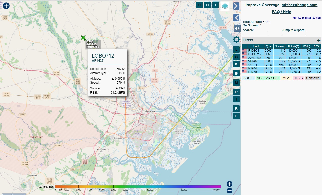Click the 40,000 altitude cell for VV104
This screenshot has width=322, height=195.
click(x=293, y=65)
